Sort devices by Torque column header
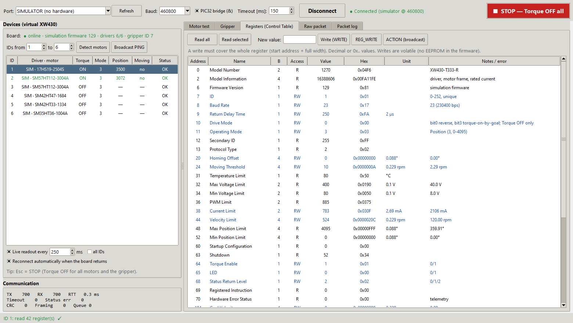573x323 pixels. tap(83, 61)
